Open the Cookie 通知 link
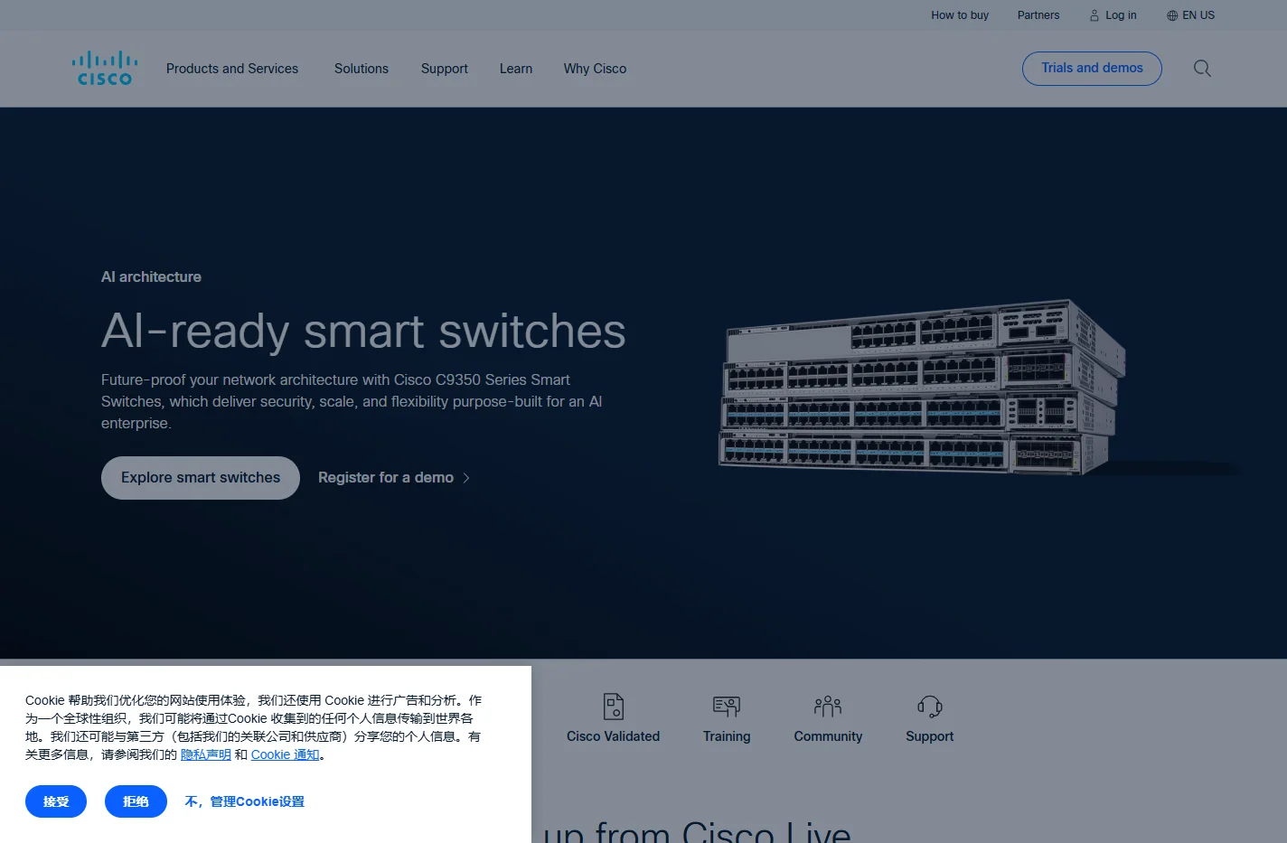Image resolution: width=1287 pixels, height=843 pixels. 286,754
